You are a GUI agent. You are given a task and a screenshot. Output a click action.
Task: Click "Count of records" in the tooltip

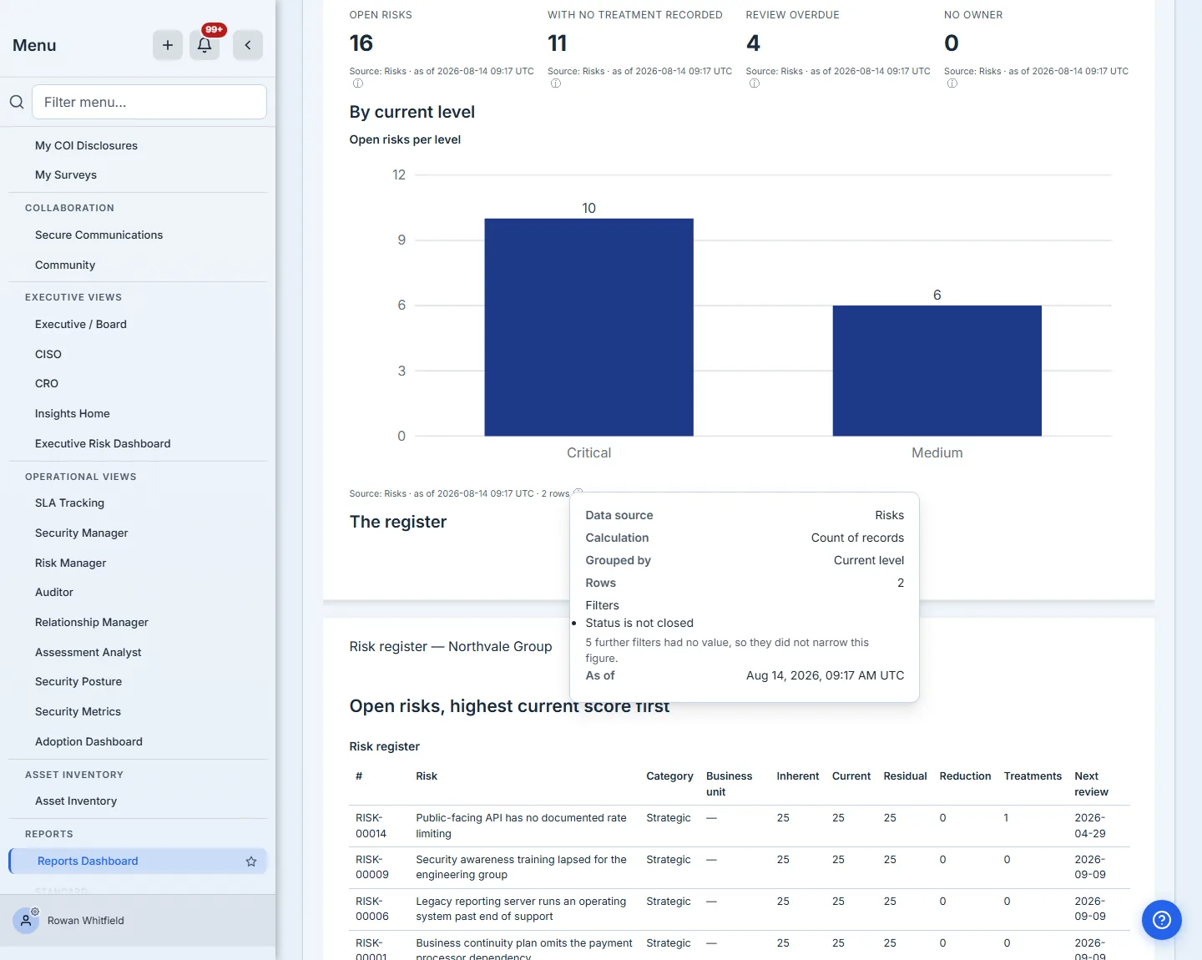click(x=857, y=538)
